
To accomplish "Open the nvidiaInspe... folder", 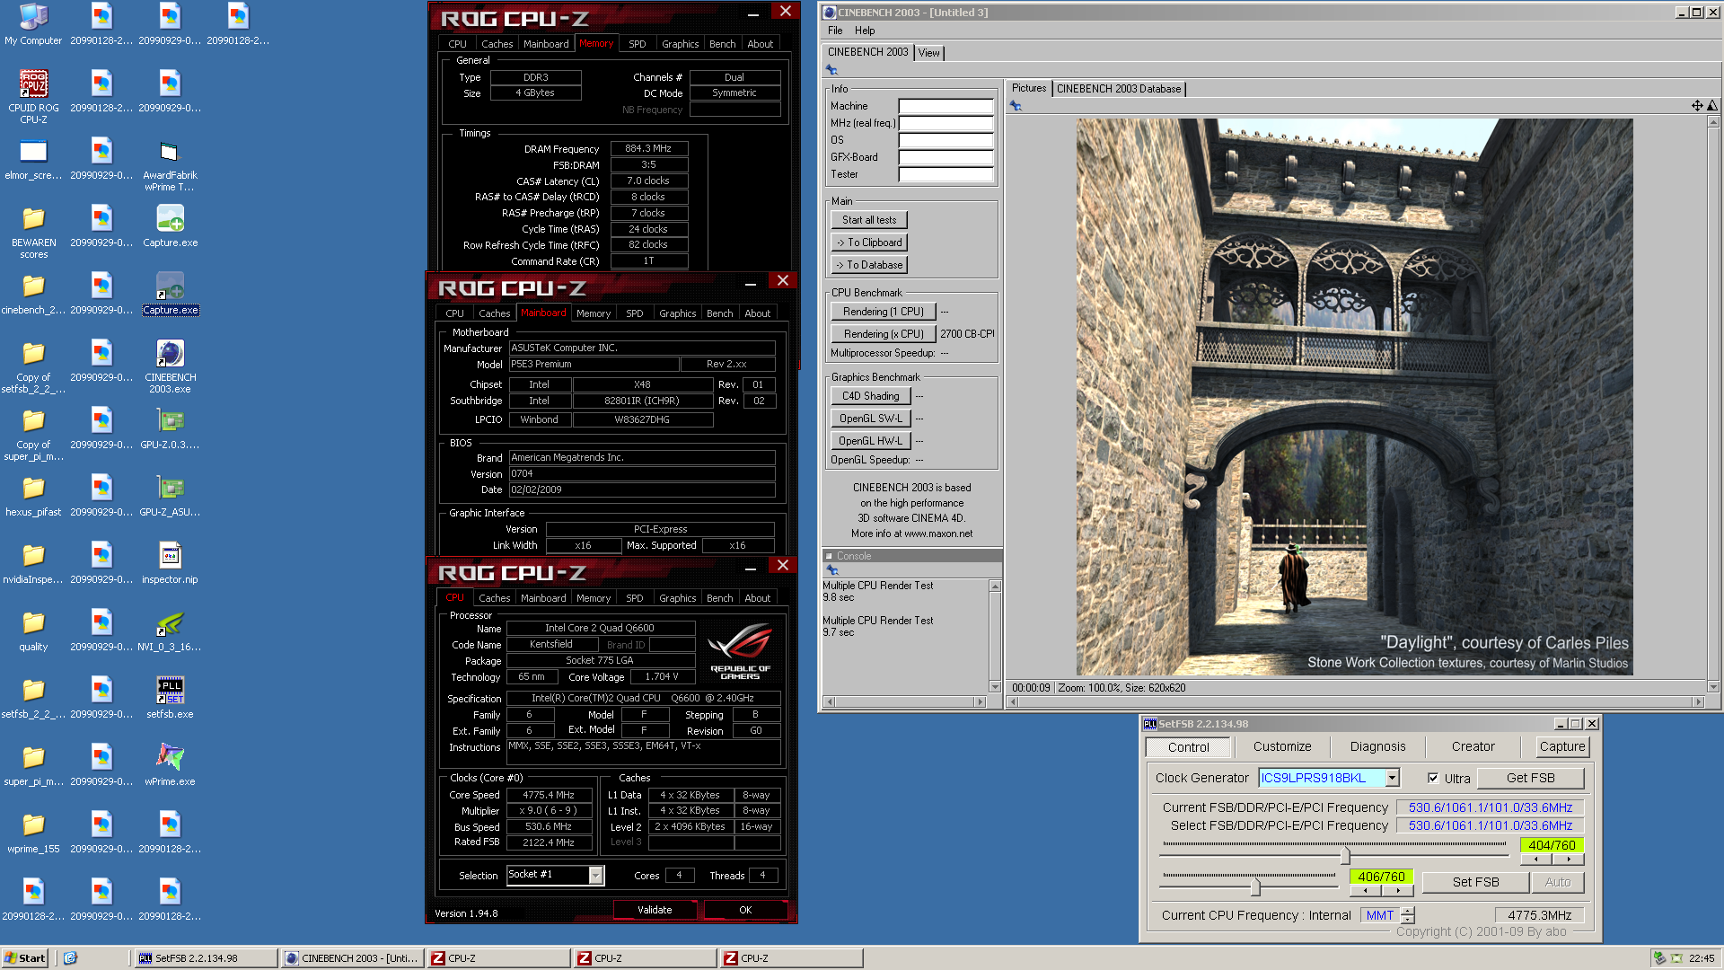I will coord(33,562).
